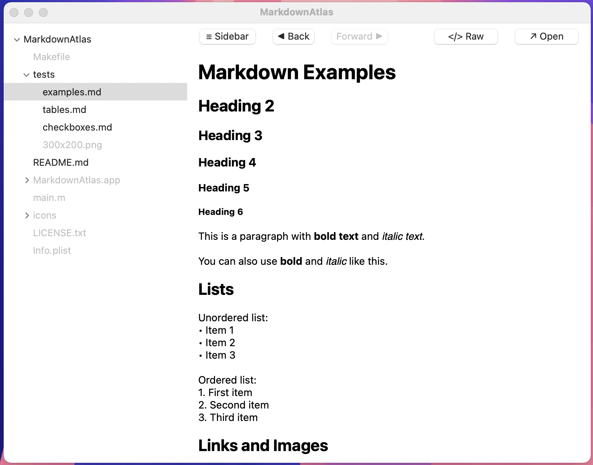Re-select the highlighted examples.md file

[72, 92]
